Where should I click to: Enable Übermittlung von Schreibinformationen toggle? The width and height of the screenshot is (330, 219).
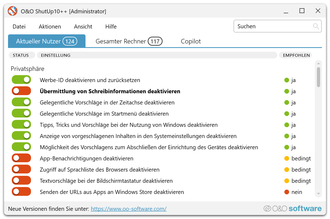coord(21,91)
